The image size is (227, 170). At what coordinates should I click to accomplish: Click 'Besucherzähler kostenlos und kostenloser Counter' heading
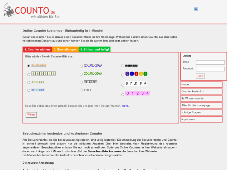(x=62, y=134)
